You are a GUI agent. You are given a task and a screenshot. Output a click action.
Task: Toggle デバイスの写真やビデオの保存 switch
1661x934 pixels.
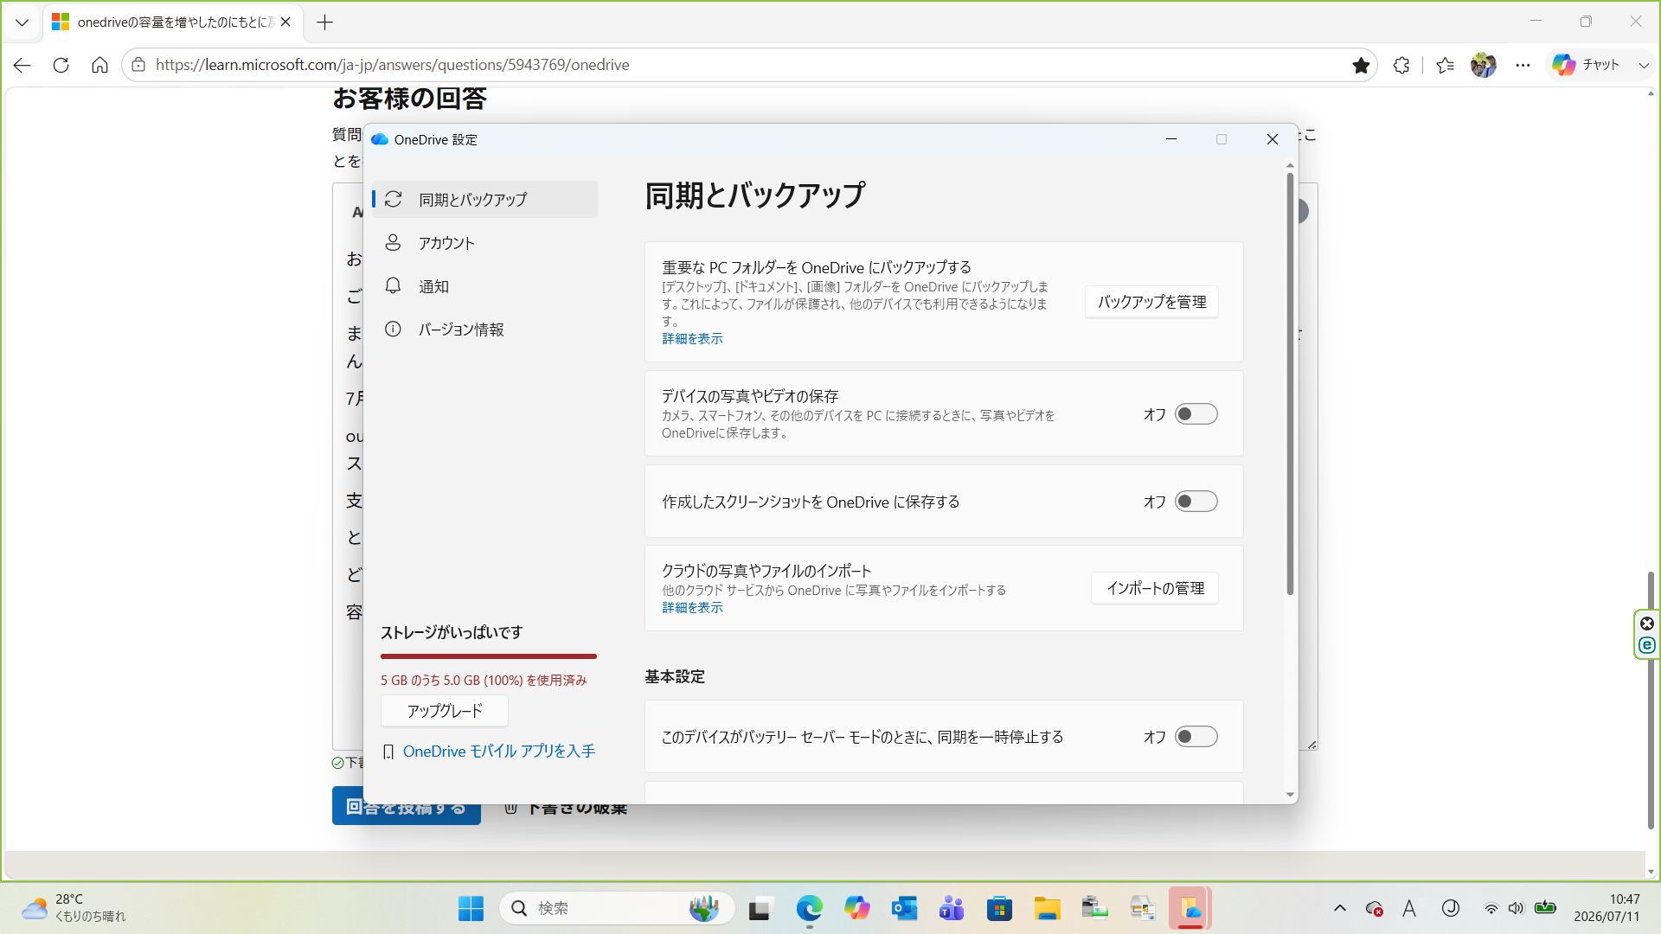pyautogui.click(x=1196, y=414)
